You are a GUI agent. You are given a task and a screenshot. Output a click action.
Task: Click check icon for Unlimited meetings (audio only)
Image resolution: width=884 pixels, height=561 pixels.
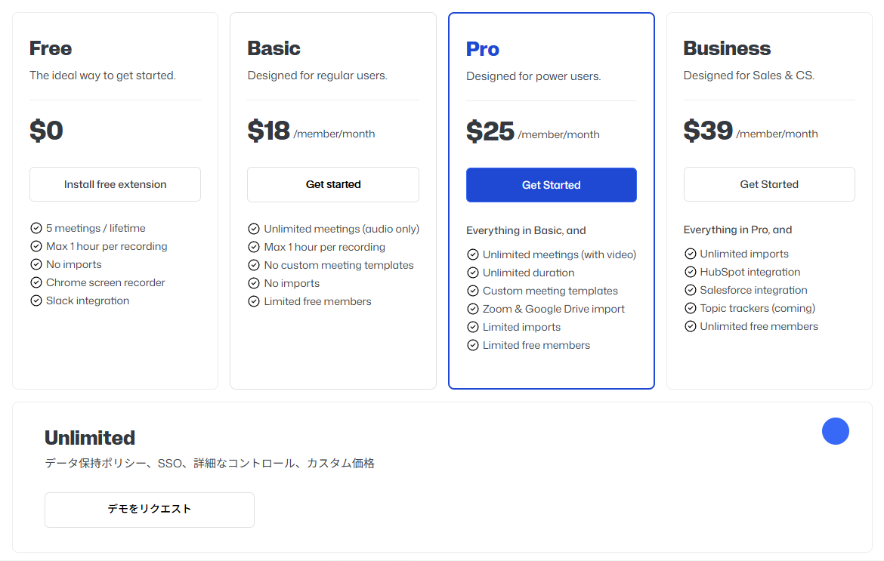click(x=254, y=229)
